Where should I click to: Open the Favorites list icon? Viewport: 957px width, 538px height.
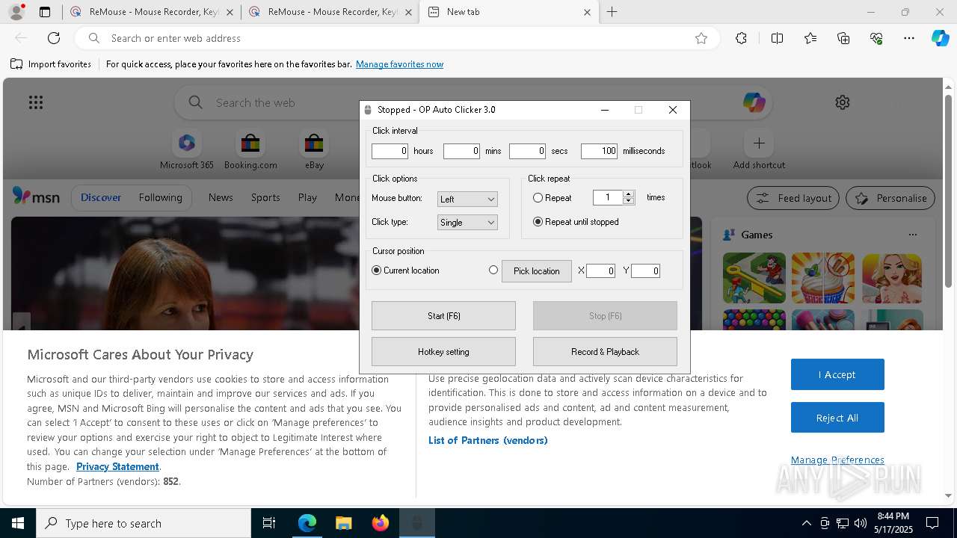point(810,38)
